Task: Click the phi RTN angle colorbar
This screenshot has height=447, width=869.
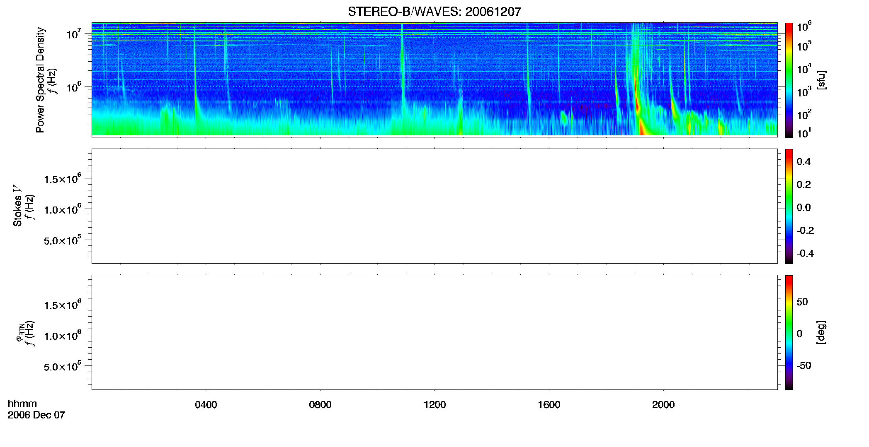Action: click(789, 332)
